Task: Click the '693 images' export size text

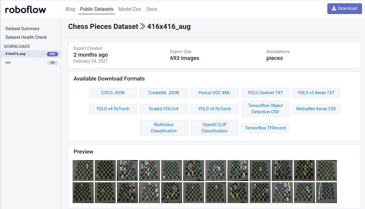Action: point(185,58)
